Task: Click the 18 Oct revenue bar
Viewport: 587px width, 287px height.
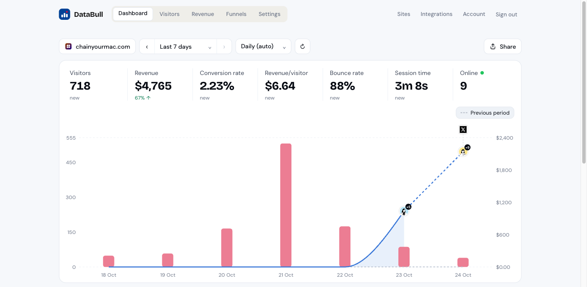Action: (x=109, y=261)
